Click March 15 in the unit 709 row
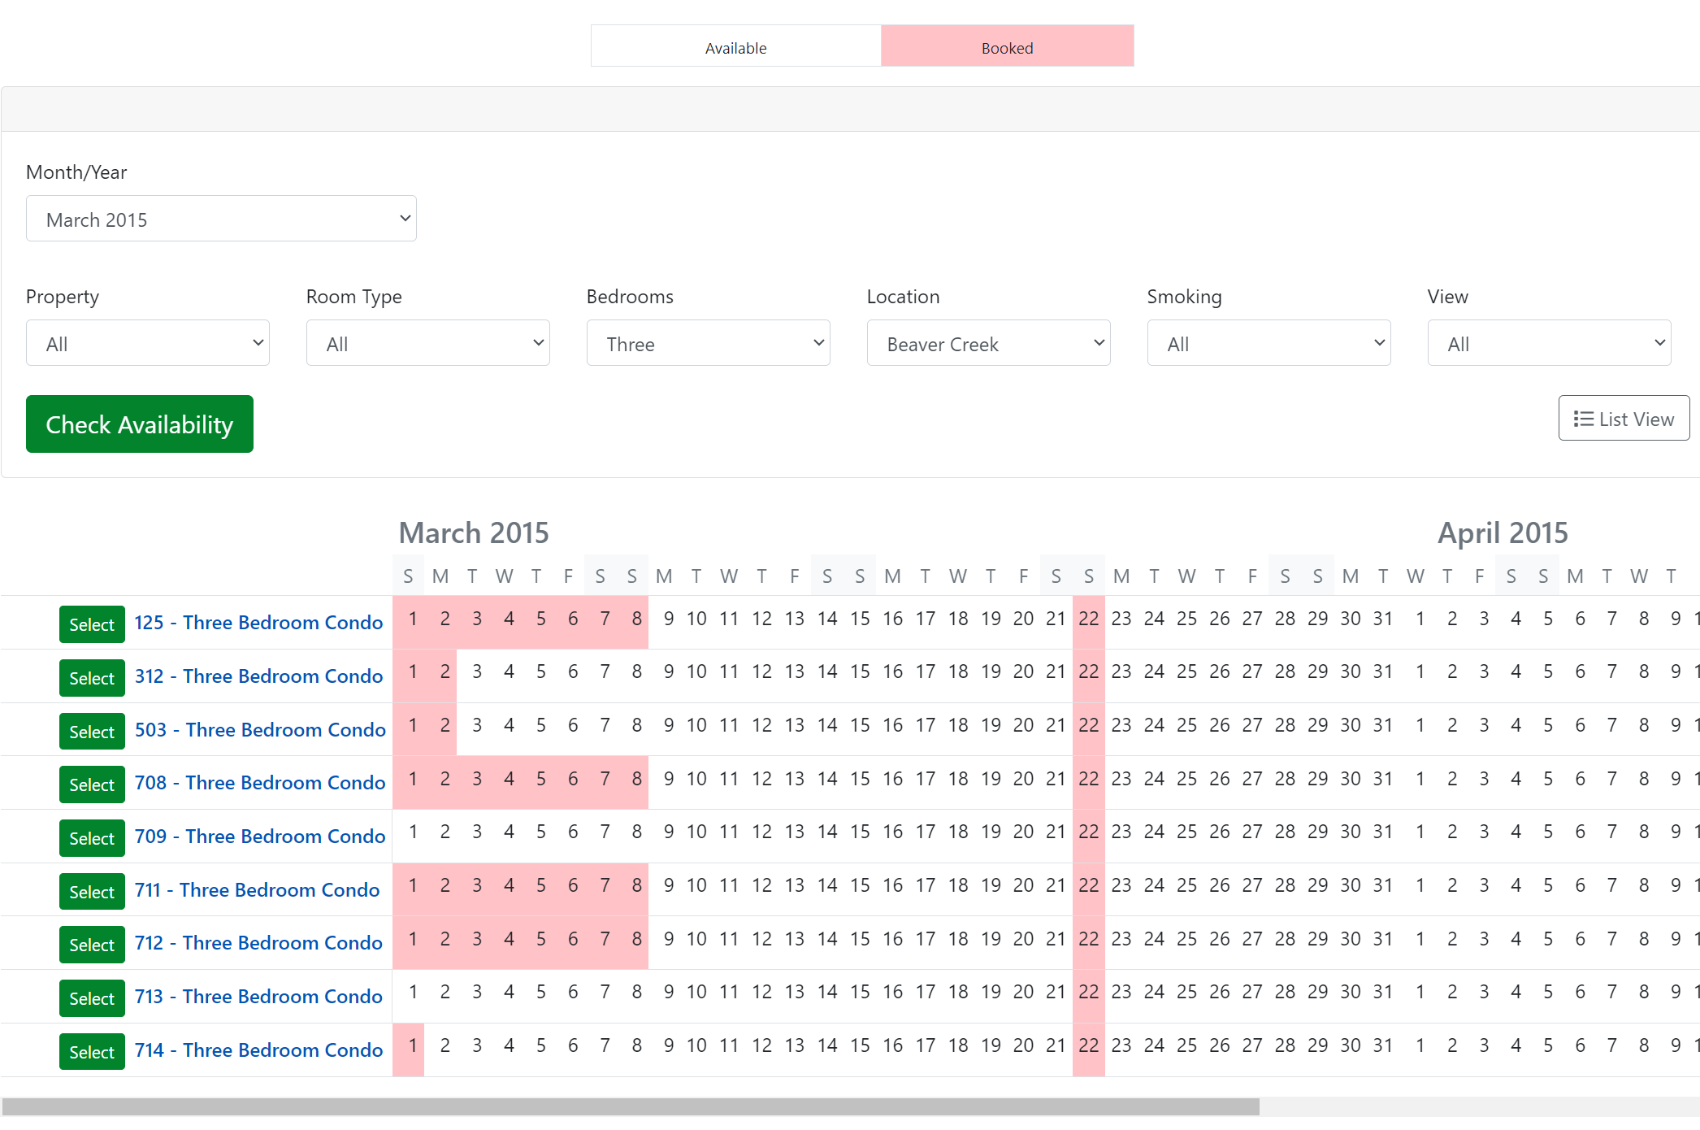 point(860,832)
